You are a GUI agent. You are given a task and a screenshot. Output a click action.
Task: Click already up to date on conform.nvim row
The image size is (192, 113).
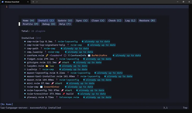point(128,55)
